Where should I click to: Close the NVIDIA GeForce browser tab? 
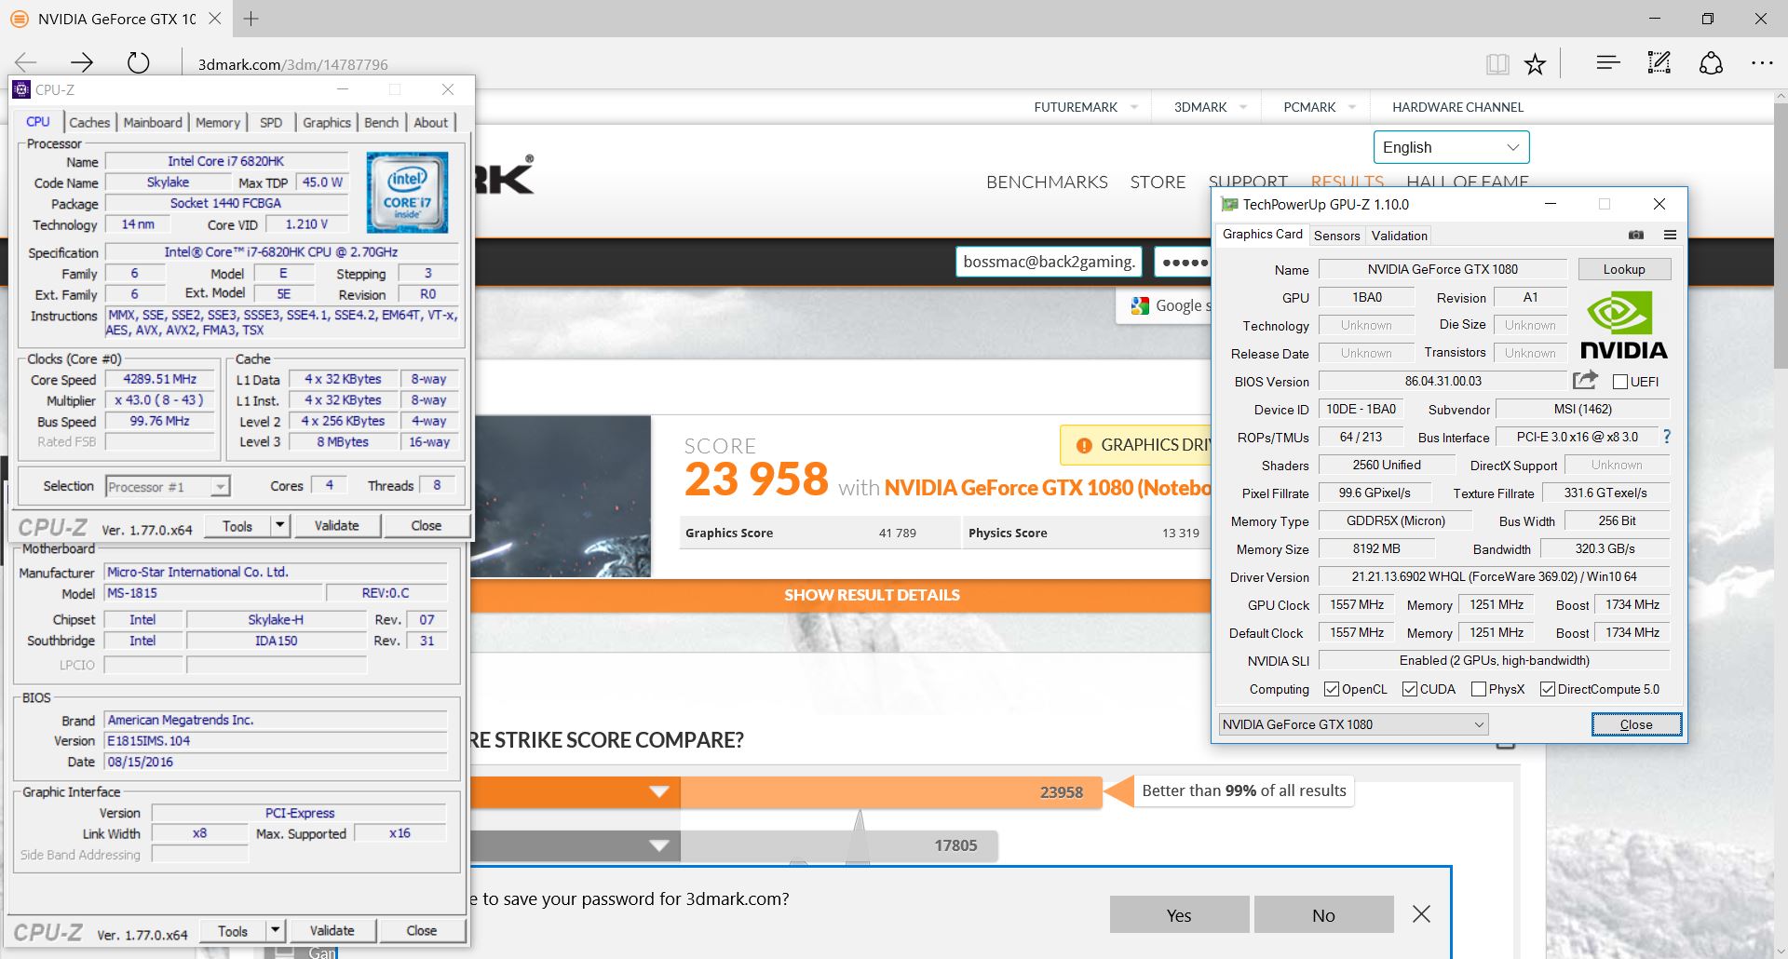tap(215, 18)
